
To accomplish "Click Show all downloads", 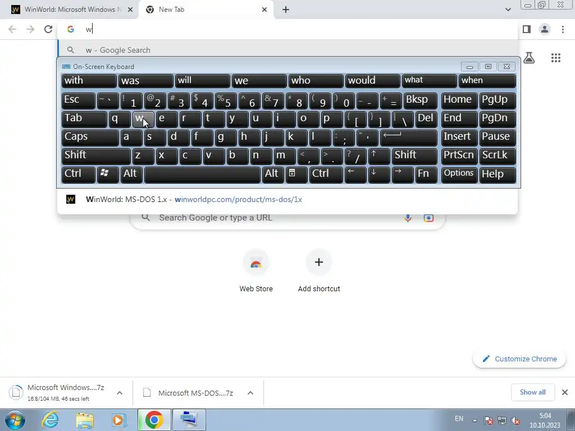I will 532,392.
